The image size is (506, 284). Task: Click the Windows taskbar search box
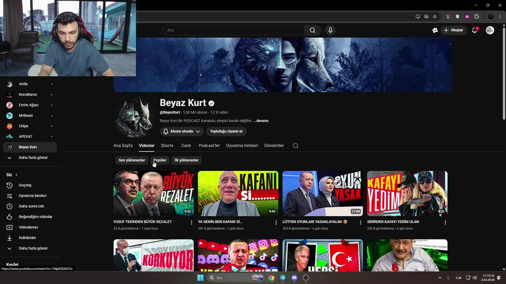[236, 278]
